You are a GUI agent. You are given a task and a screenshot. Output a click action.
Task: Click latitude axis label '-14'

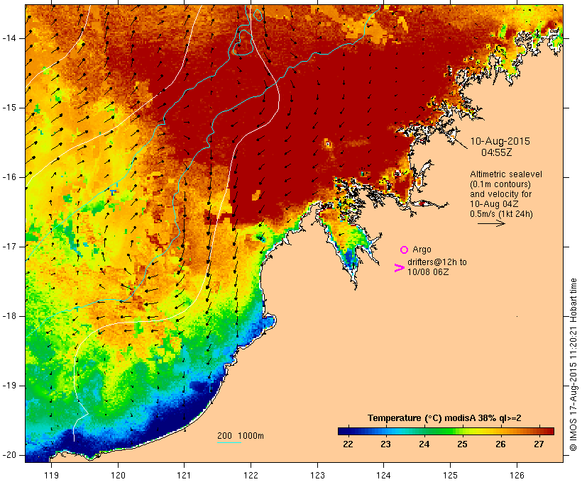click(x=9, y=38)
